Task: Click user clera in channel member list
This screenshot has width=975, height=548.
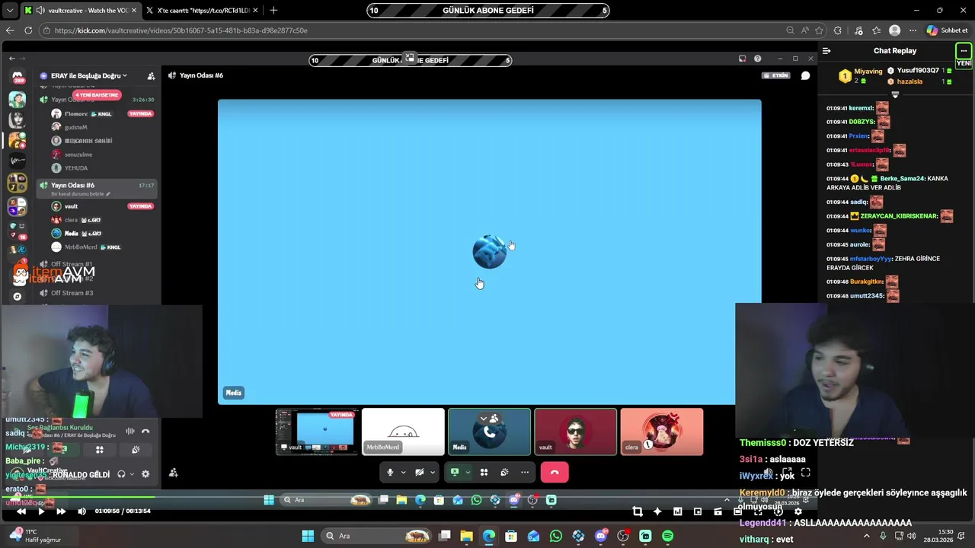Action: click(x=72, y=220)
